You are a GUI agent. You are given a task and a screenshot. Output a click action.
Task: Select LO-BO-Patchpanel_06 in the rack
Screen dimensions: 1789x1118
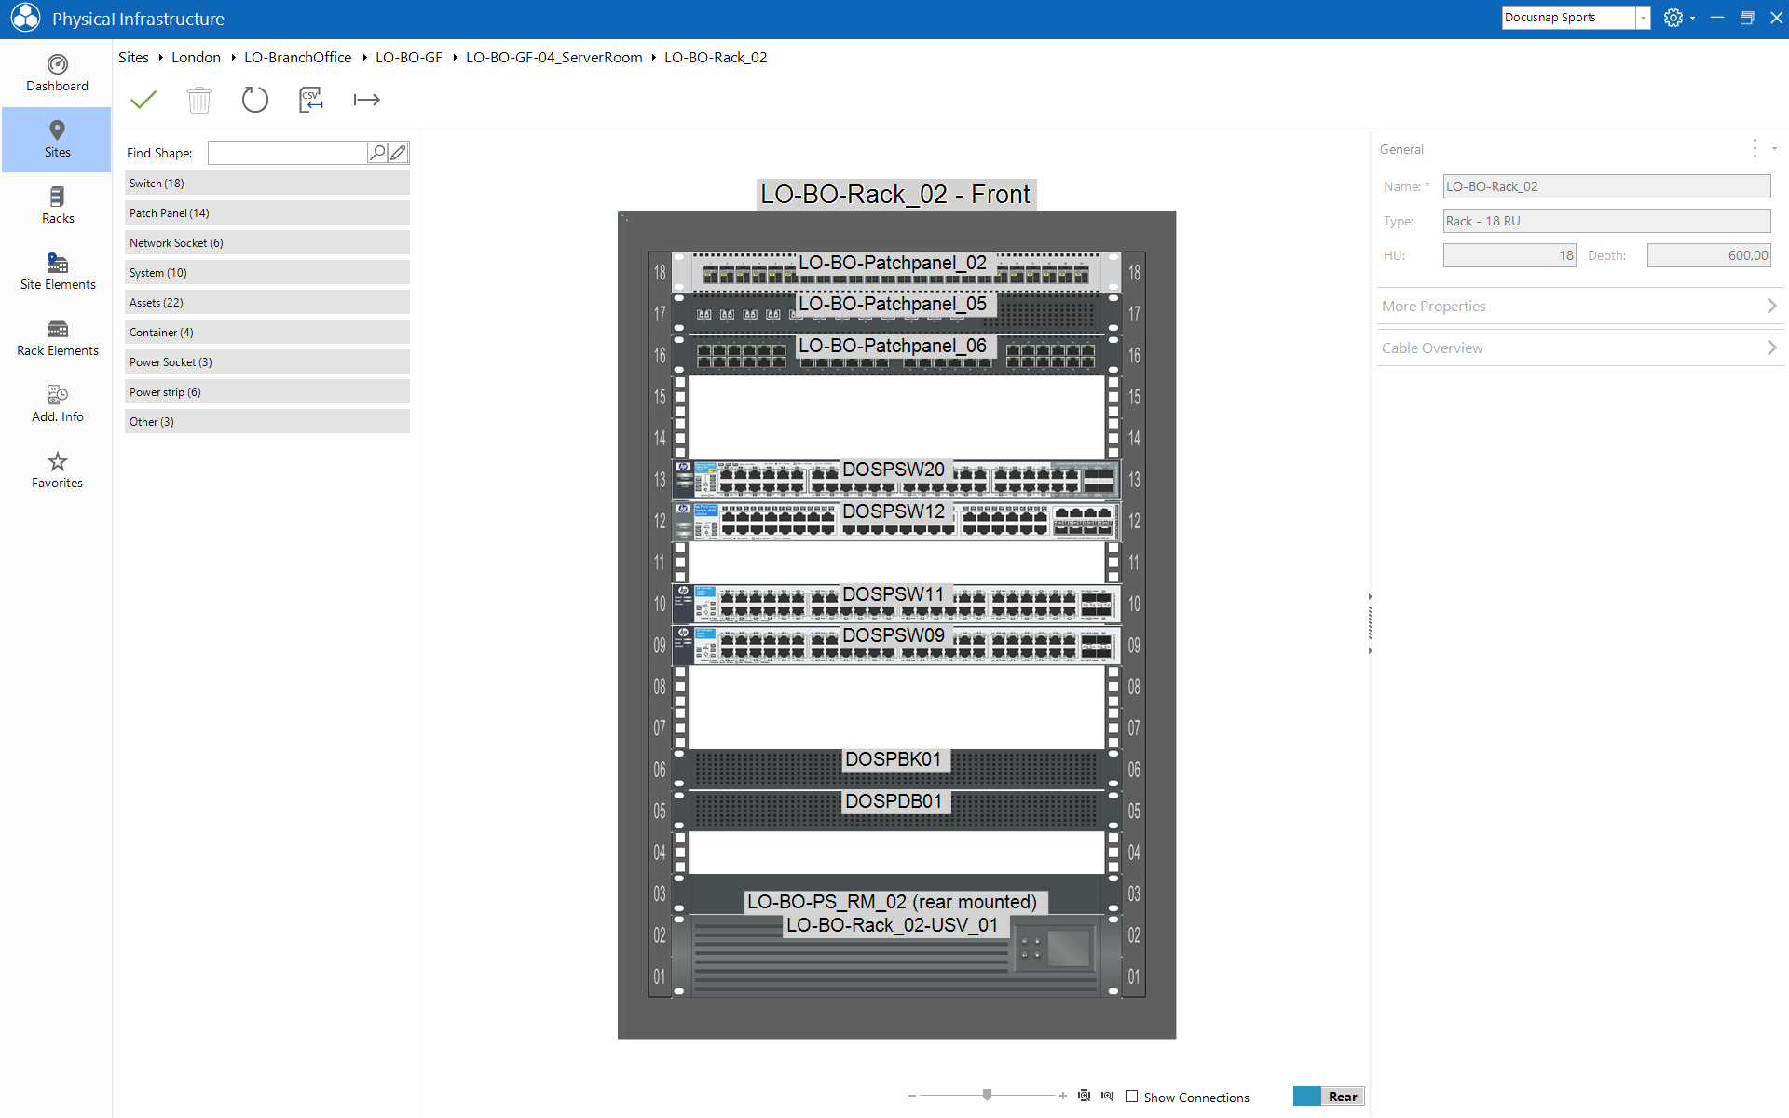click(896, 355)
